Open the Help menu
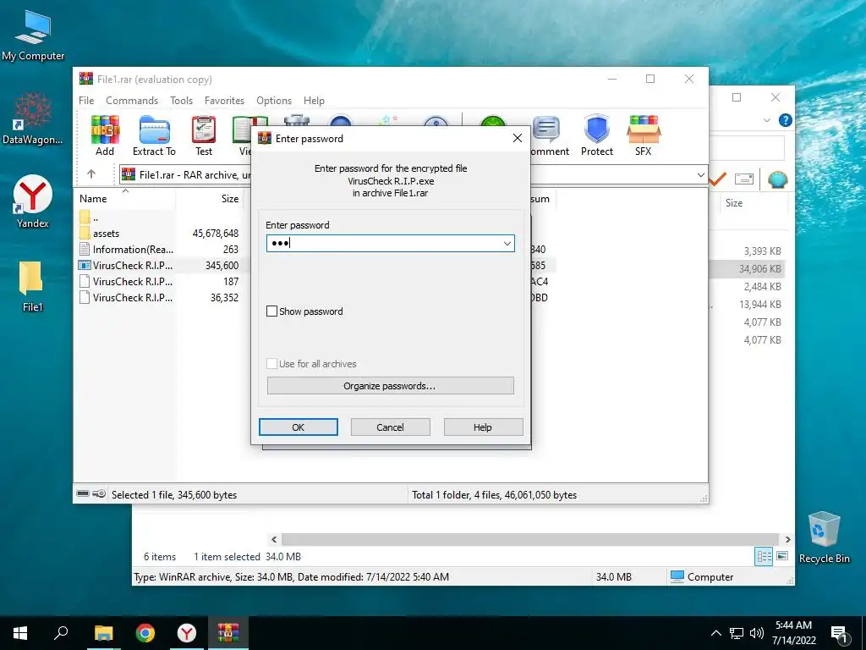The image size is (866, 650). 314,101
